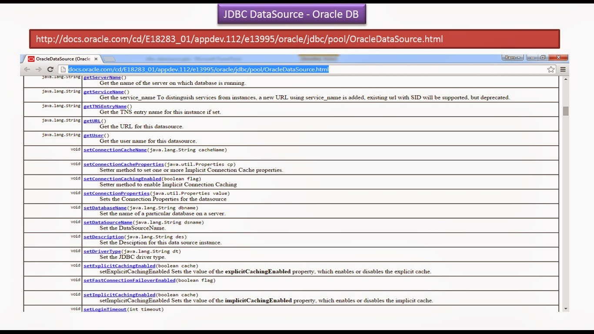Open the setImplicitCachingEnabled method link
Viewport: 594px width, 334px height.
[119, 295]
